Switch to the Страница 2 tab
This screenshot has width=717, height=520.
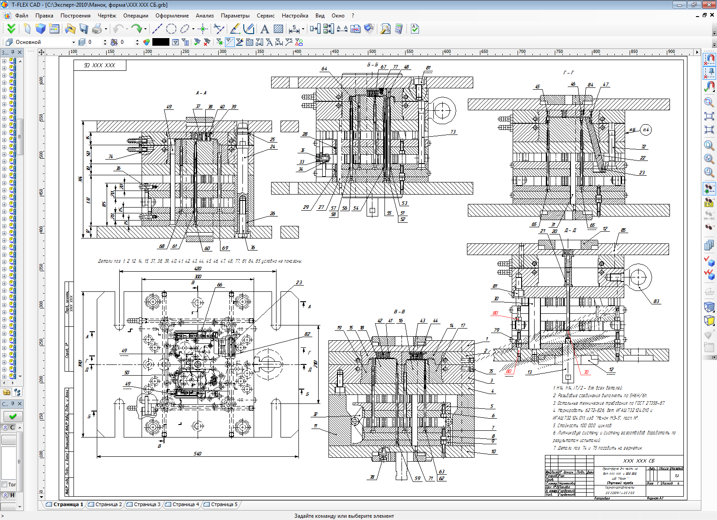[x=106, y=504]
